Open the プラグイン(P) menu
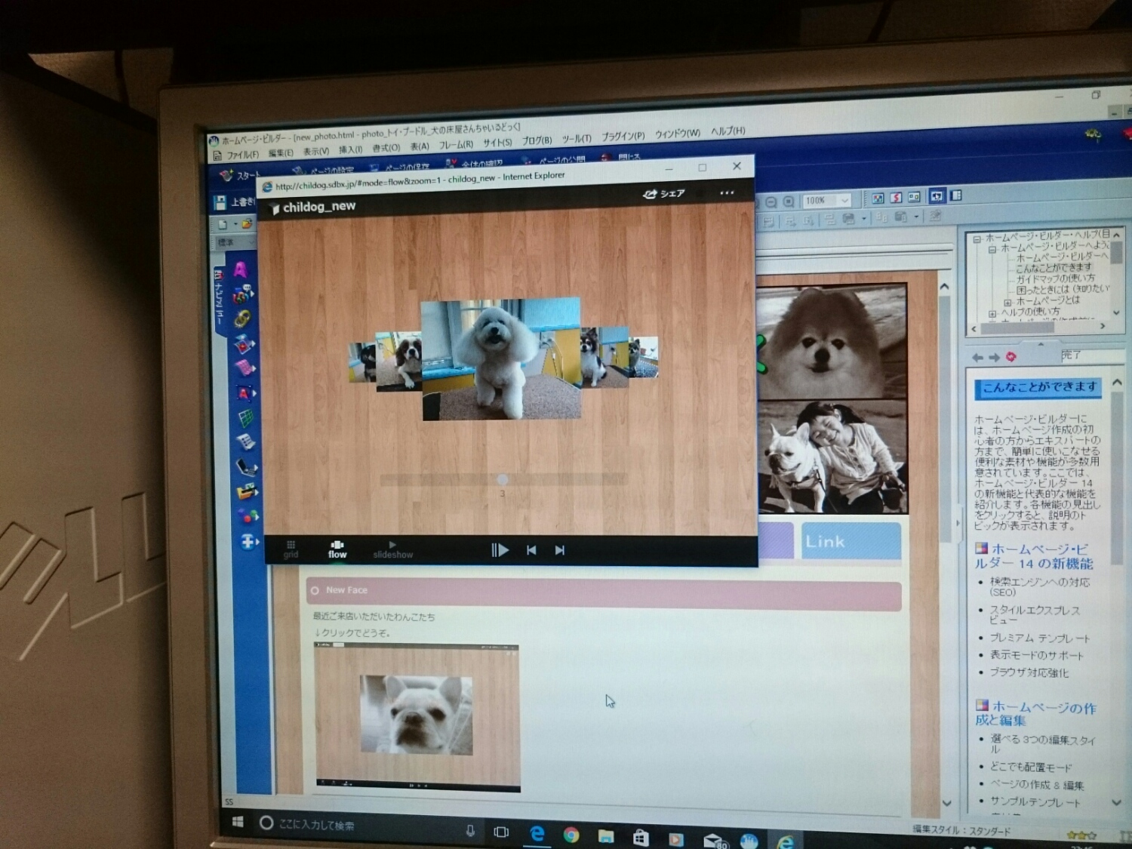The width and height of the screenshot is (1132, 849). tap(623, 137)
